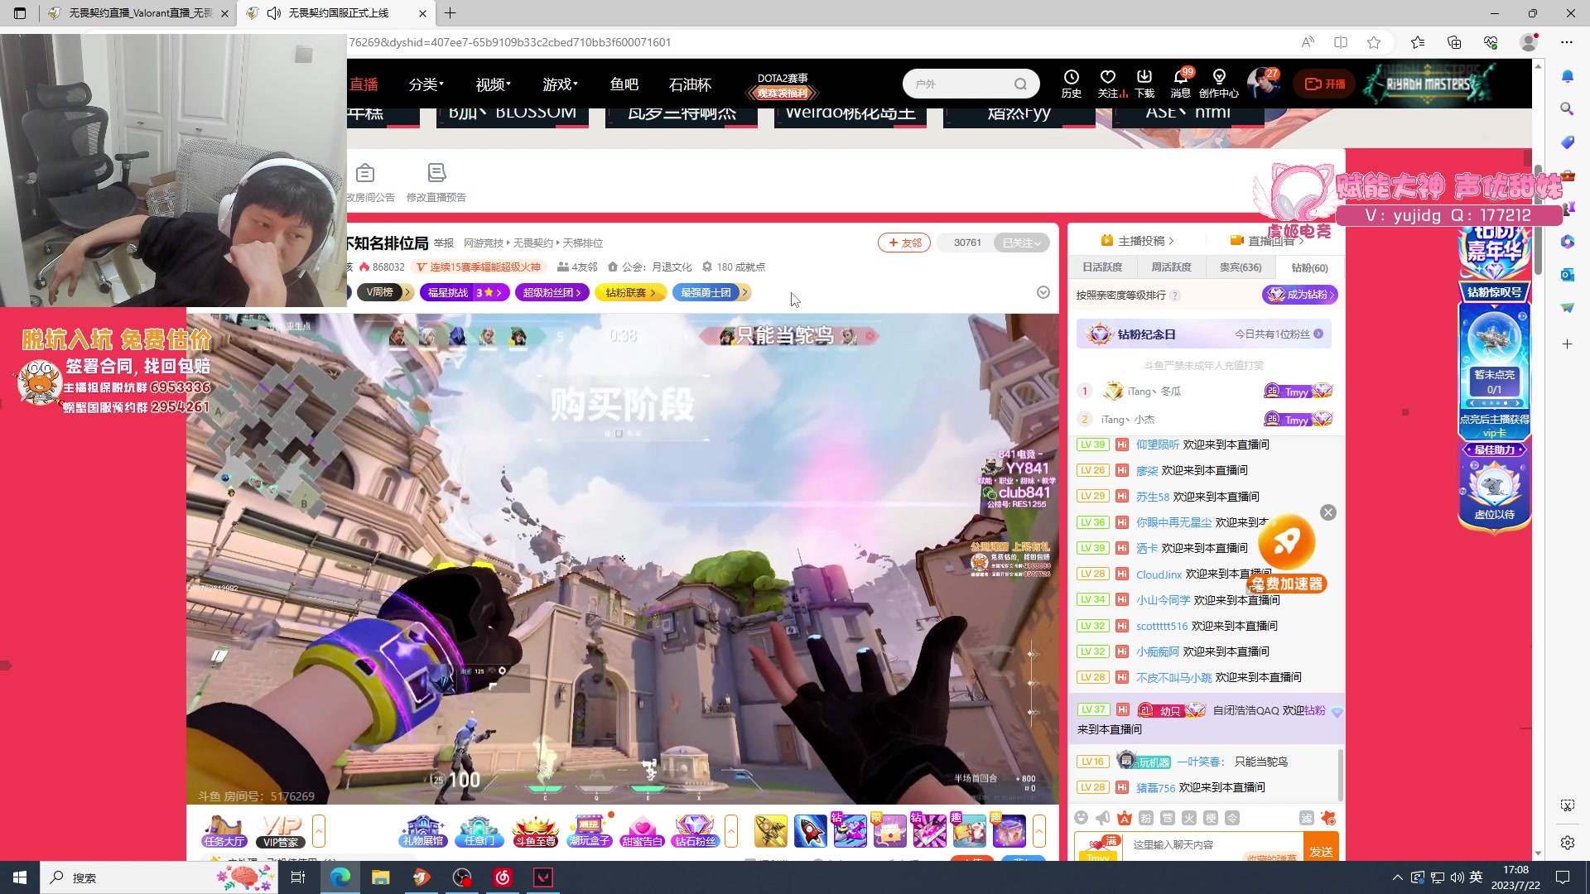Expand the arrow after 钻石粉丝 gifts
1590x894 pixels.
732,831
